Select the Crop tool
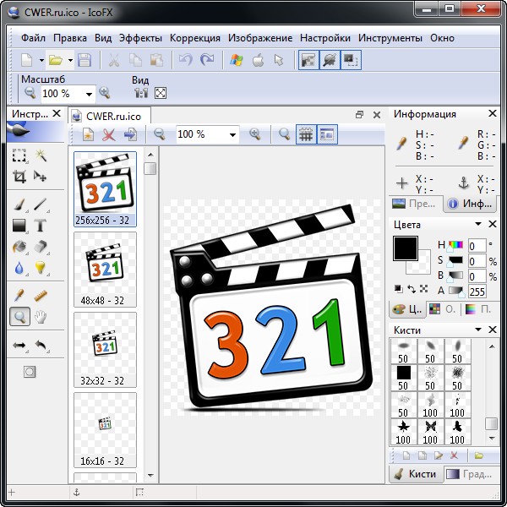 point(19,177)
